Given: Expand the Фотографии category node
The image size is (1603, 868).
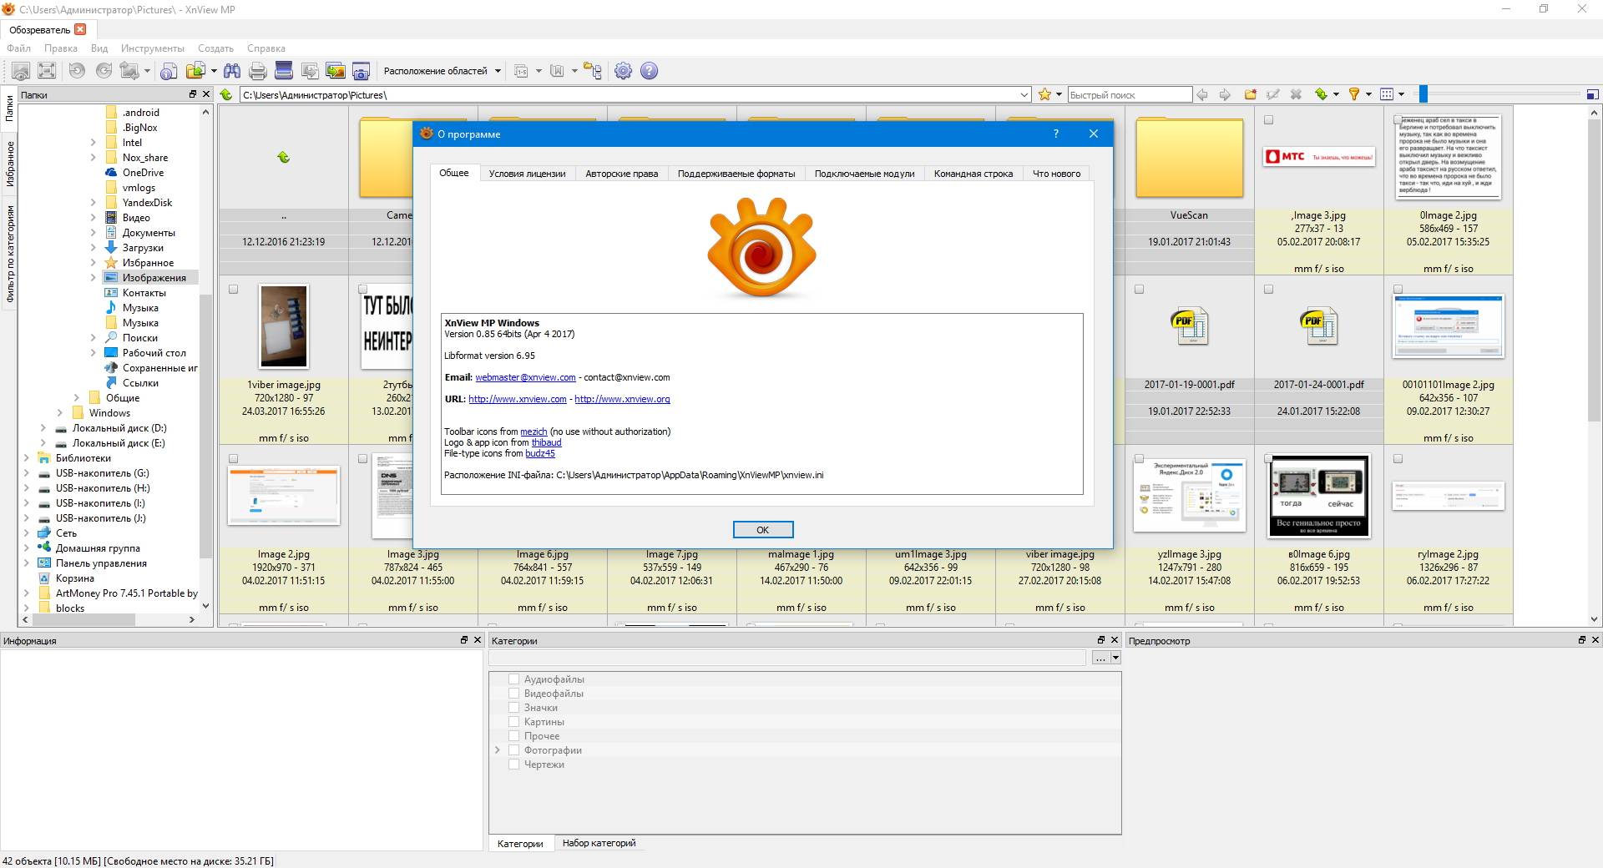Looking at the screenshot, I should [x=498, y=750].
